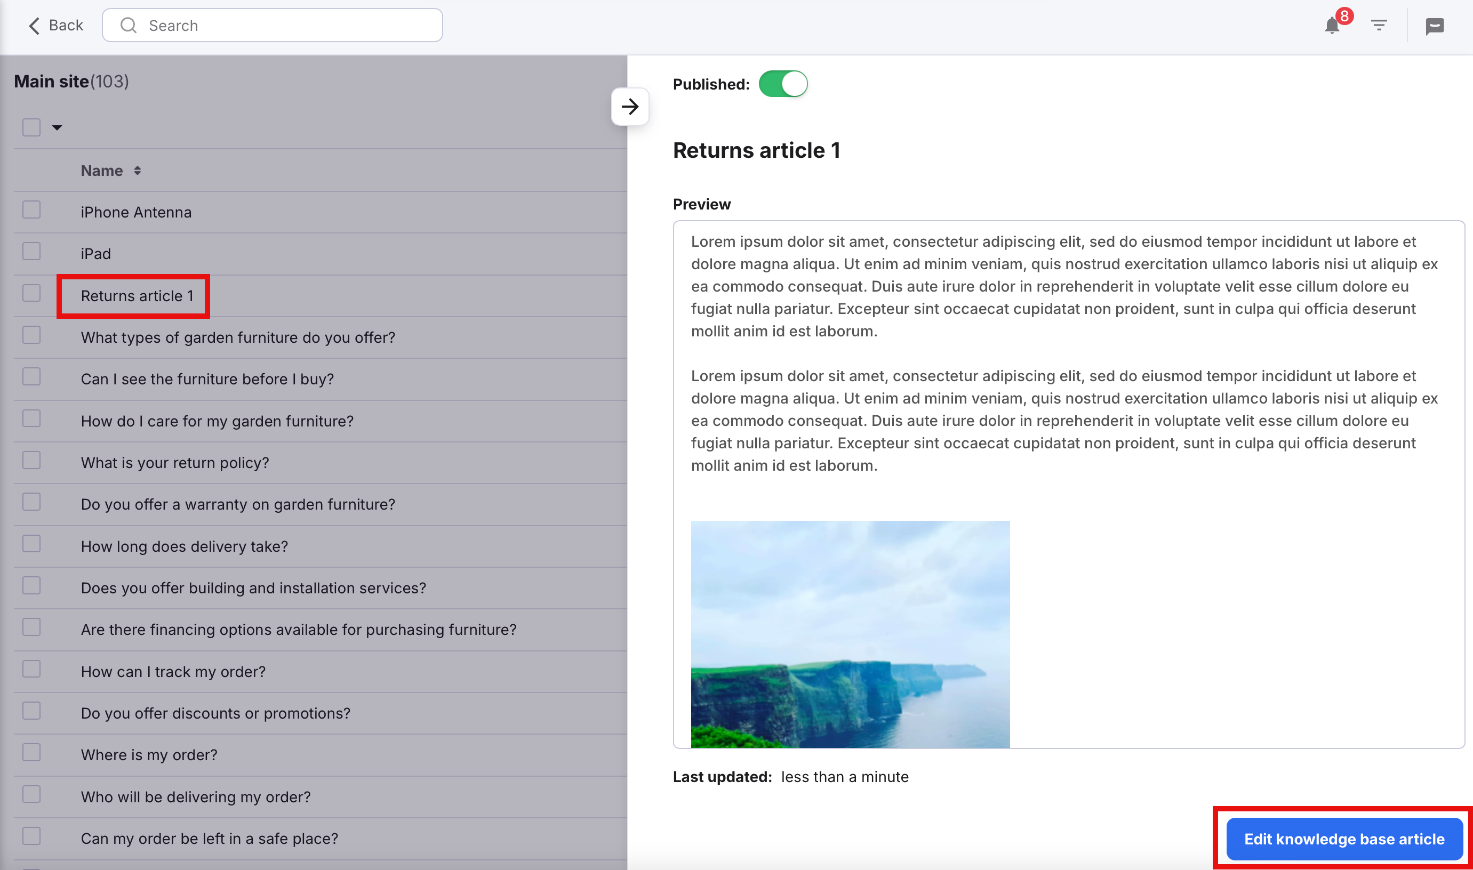Click the cliffs image in the preview

[850, 634]
